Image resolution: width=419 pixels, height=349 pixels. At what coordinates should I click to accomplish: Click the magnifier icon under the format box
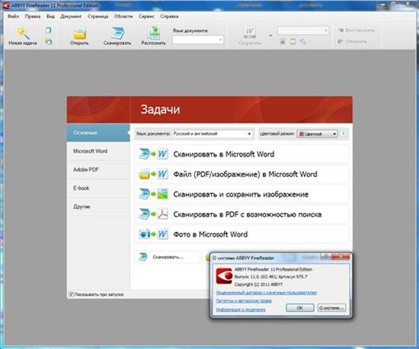(x=302, y=41)
